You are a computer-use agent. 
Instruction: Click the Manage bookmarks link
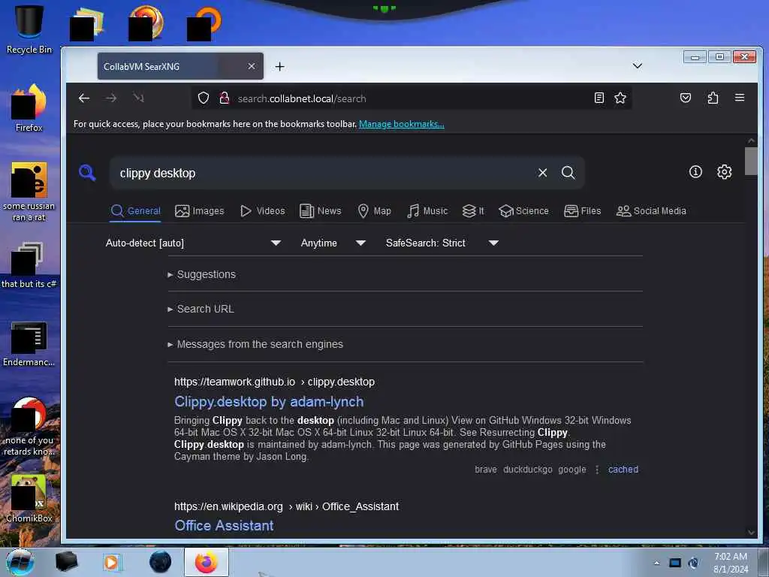pos(401,124)
